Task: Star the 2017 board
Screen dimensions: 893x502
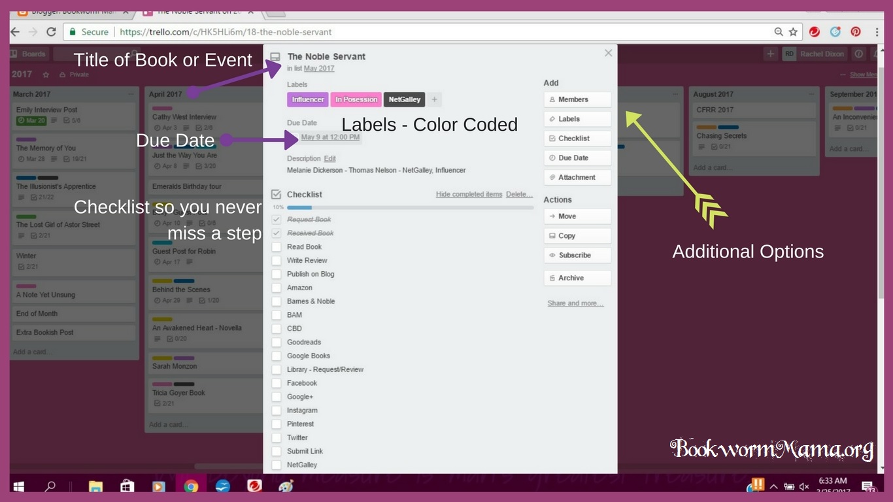Action: (46, 75)
